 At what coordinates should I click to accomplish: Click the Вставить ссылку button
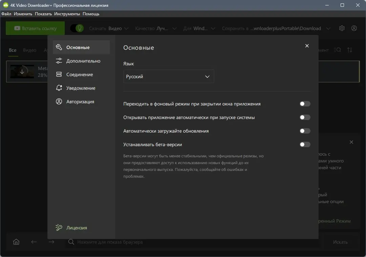point(35,28)
